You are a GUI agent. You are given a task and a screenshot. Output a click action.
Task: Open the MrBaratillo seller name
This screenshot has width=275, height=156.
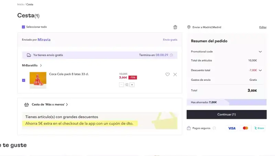coord(30,65)
